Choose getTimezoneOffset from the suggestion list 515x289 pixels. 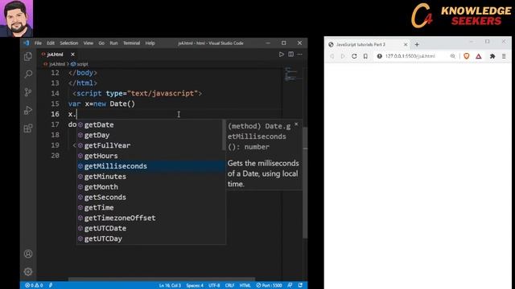click(150, 218)
